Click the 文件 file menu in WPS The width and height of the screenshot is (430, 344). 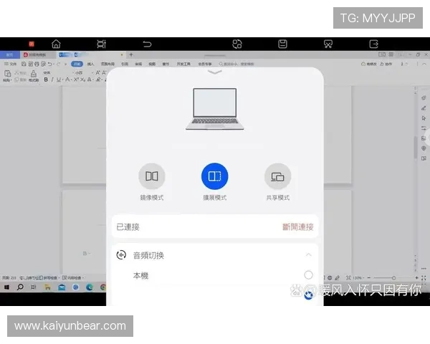click(11, 64)
